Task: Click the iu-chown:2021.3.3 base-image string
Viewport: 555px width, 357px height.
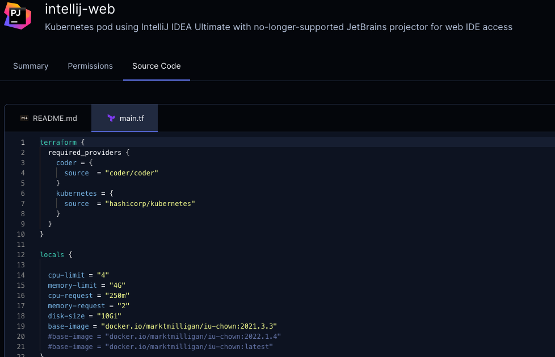Action: pyautogui.click(x=189, y=326)
